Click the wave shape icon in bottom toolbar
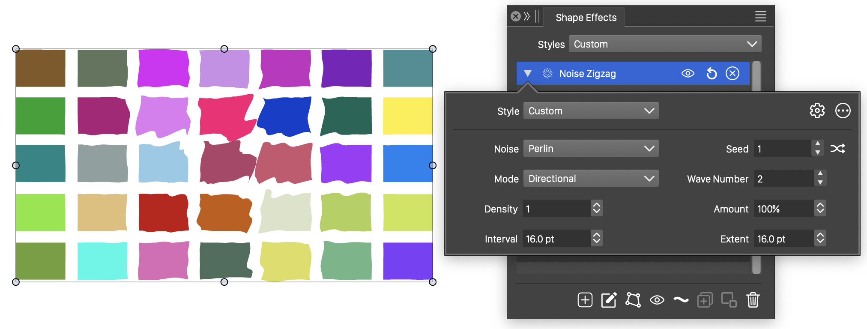867x329 pixels. 681,300
